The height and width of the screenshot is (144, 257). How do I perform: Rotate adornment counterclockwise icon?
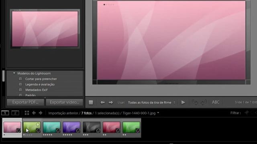coord(195,102)
